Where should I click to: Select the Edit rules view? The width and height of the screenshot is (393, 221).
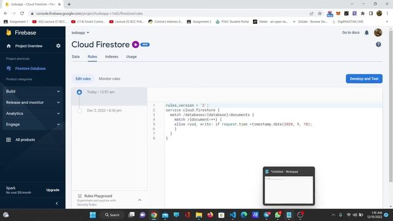[83, 79]
